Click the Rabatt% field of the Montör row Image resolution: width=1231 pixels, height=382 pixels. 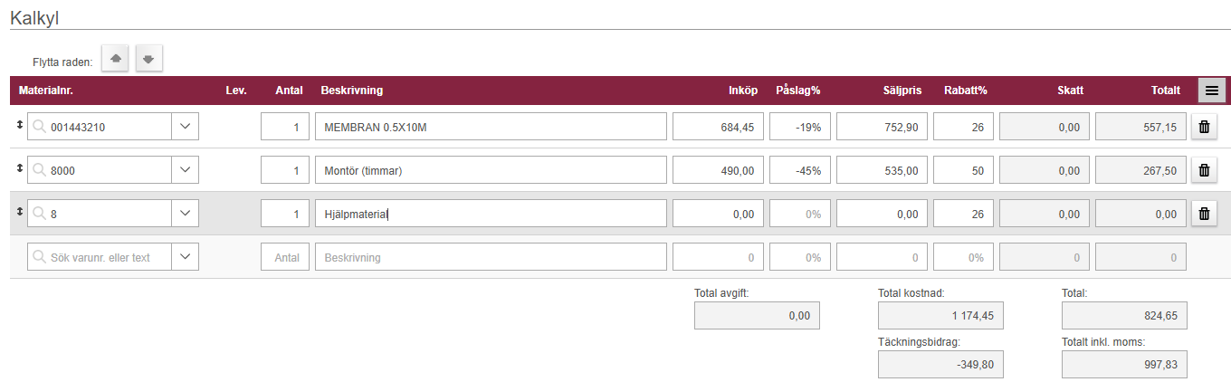click(963, 170)
